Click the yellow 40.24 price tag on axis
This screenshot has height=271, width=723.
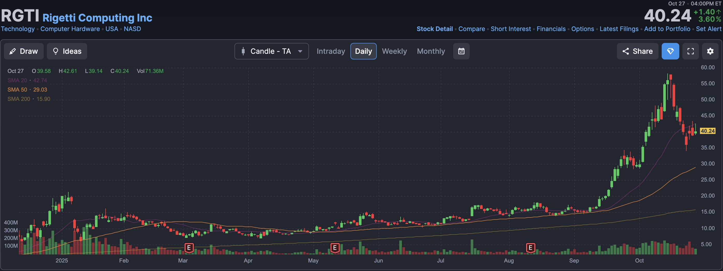[x=707, y=131]
